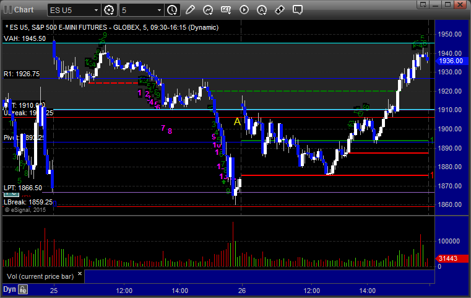
Task: Toggle the time lock icon beside Dyn
Action: pos(23,289)
